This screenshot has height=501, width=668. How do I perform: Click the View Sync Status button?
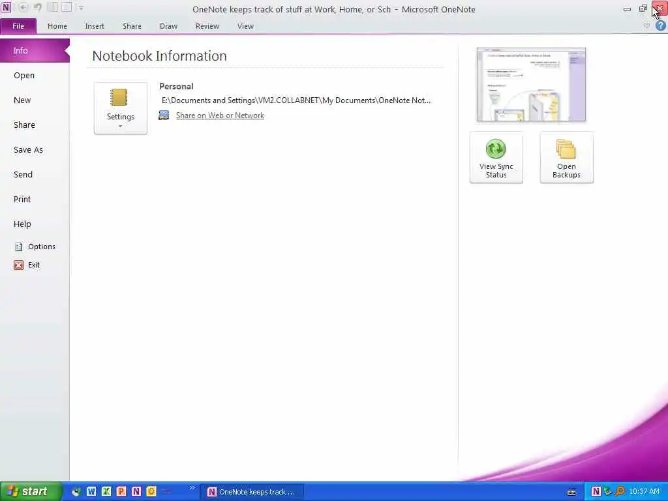coord(496,158)
